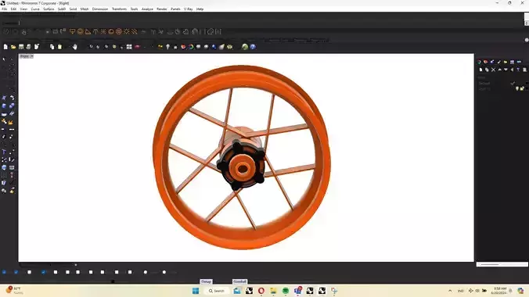
Task: Click the lightbulb Hide objects toolbar icon
Action: point(167,47)
